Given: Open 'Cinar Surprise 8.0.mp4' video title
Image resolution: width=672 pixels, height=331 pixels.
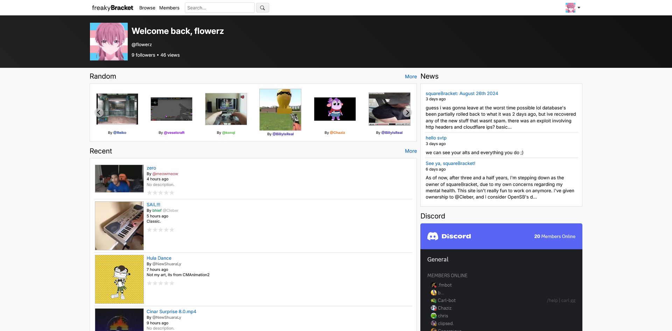Looking at the screenshot, I should click(x=171, y=312).
